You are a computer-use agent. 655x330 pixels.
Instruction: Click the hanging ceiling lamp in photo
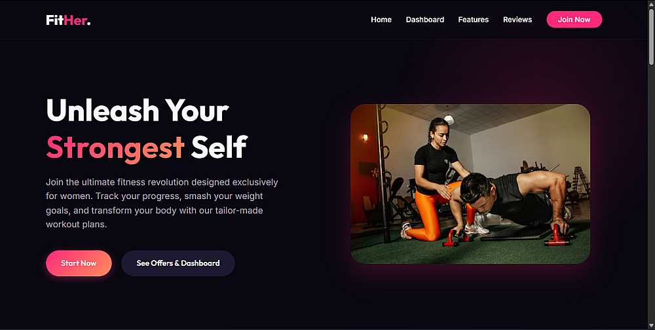(449, 118)
